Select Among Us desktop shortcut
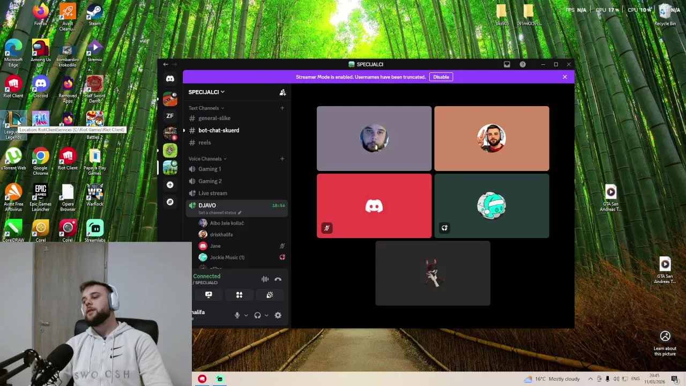Image resolution: width=686 pixels, height=386 pixels. pos(40,51)
